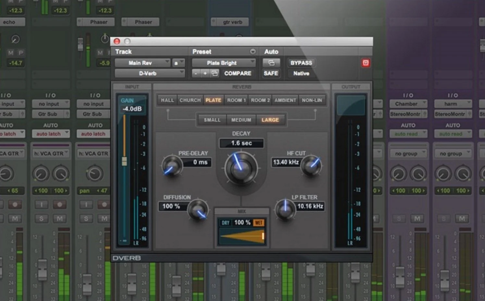Click the pan knob above the 47 pan value
The width and height of the screenshot is (485, 301).
[x=94, y=174]
